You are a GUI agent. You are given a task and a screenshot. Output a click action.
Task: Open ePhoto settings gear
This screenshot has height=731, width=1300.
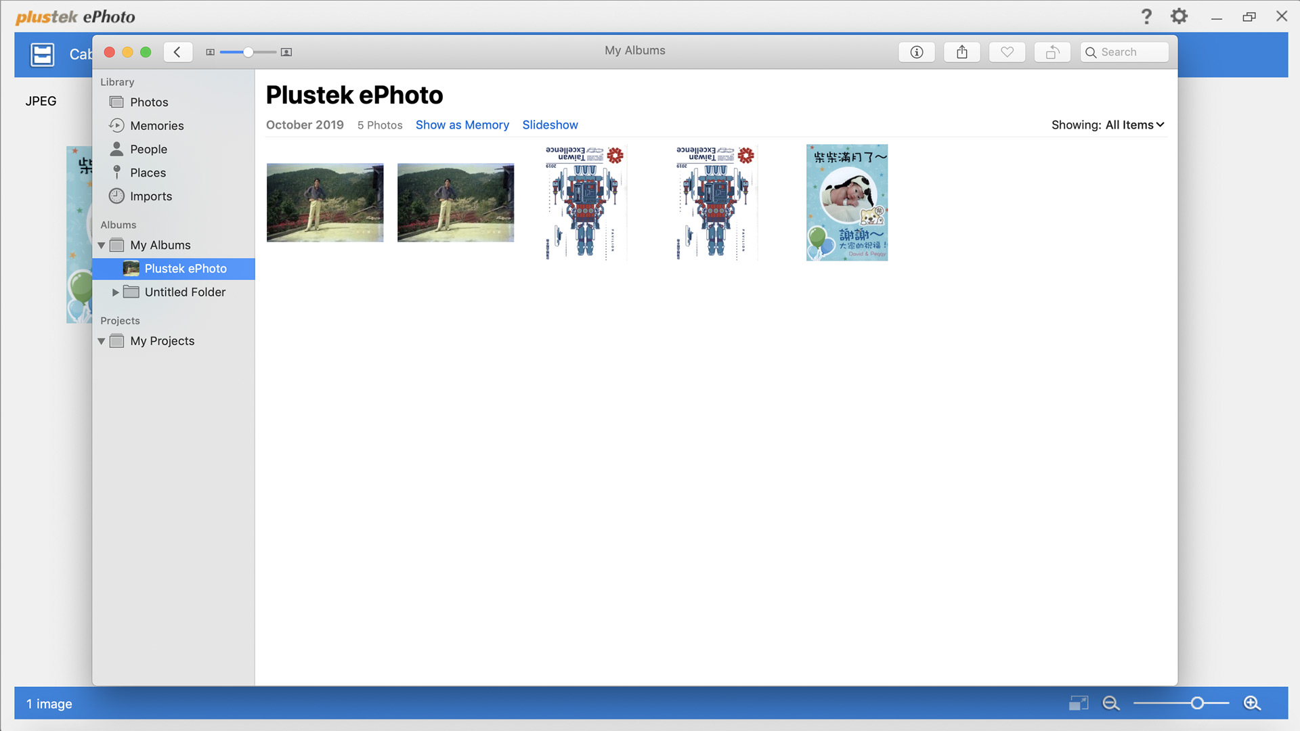[1179, 16]
